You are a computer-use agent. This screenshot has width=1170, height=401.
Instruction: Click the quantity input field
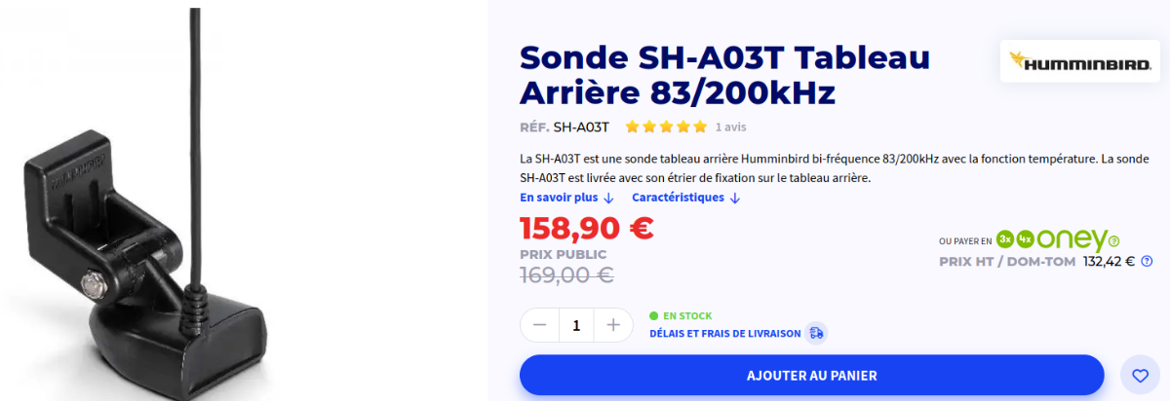[x=576, y=325]
